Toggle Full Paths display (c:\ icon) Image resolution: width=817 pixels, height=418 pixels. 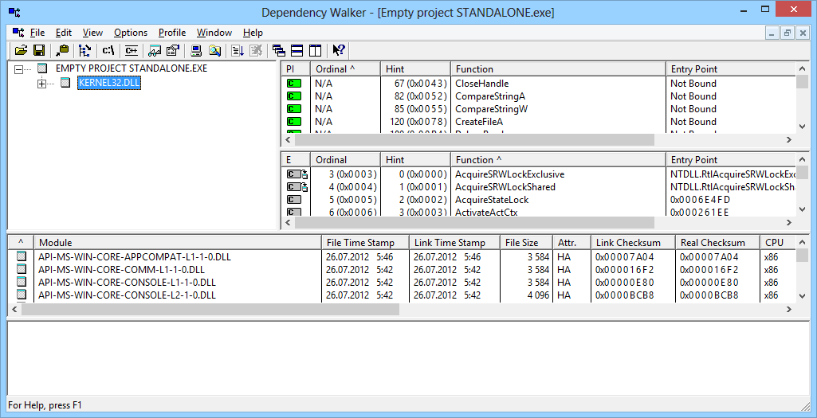click(x=108, y=50)
